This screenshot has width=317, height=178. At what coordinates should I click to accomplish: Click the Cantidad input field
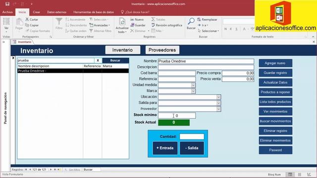pos(192,136)
